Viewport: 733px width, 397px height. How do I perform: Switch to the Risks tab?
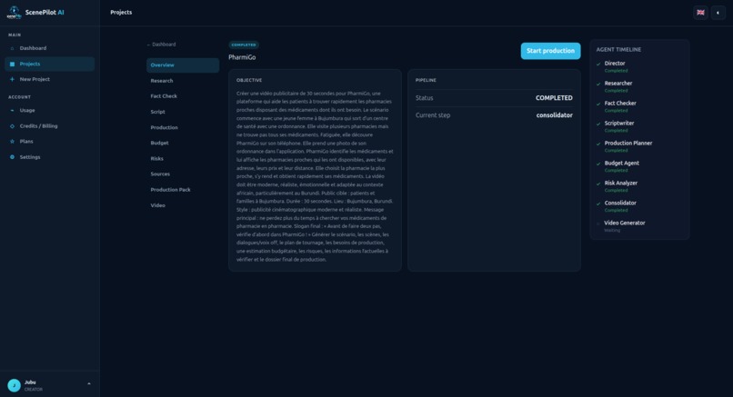pyautogui.click(x=183, y=159)
